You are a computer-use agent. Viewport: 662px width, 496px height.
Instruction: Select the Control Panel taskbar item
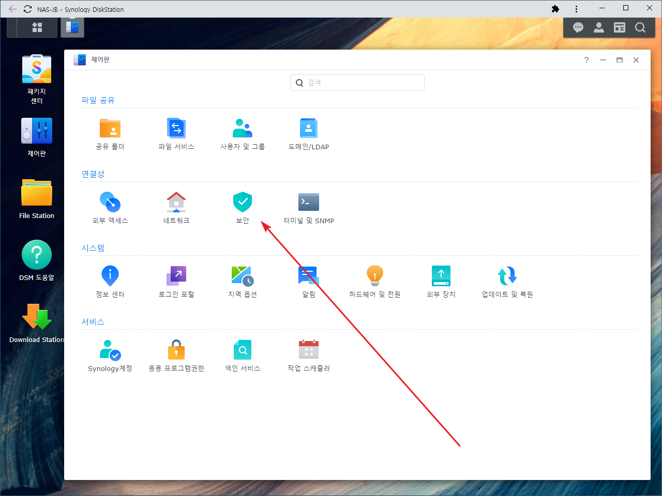72,27
